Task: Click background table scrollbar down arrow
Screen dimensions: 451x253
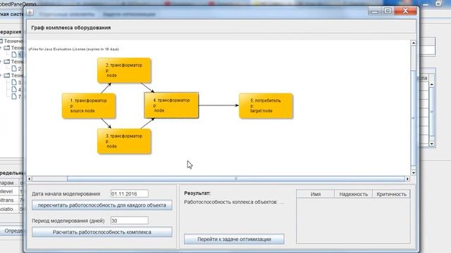Action: pyautogui.click(x=432, y=143)
